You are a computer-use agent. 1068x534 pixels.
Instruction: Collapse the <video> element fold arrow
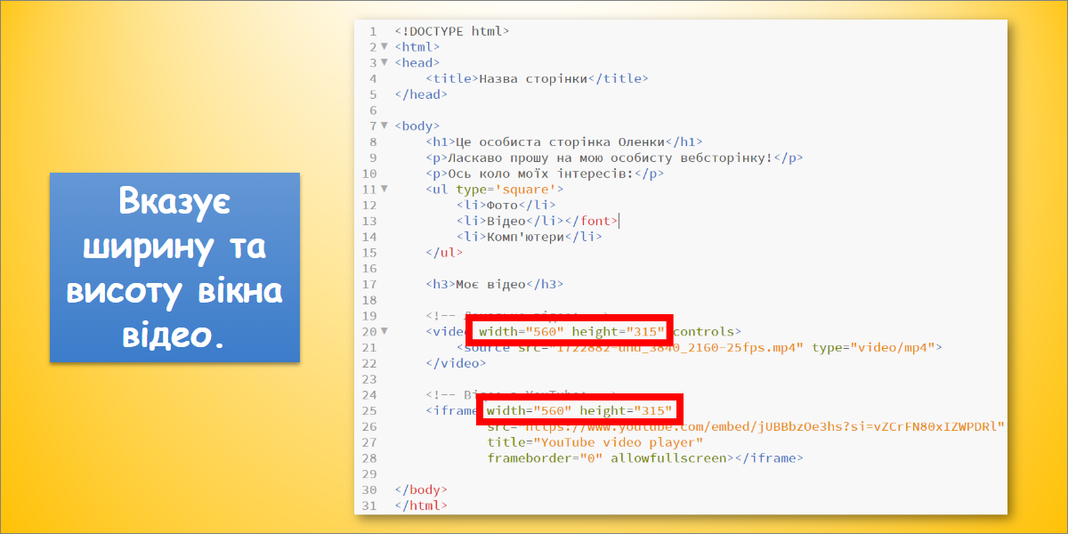[x=384, y=331]
